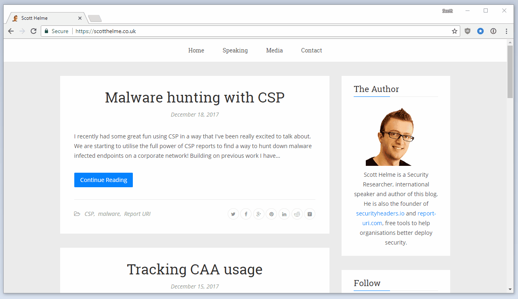Open the securityheaders.io link

point(380,213)
